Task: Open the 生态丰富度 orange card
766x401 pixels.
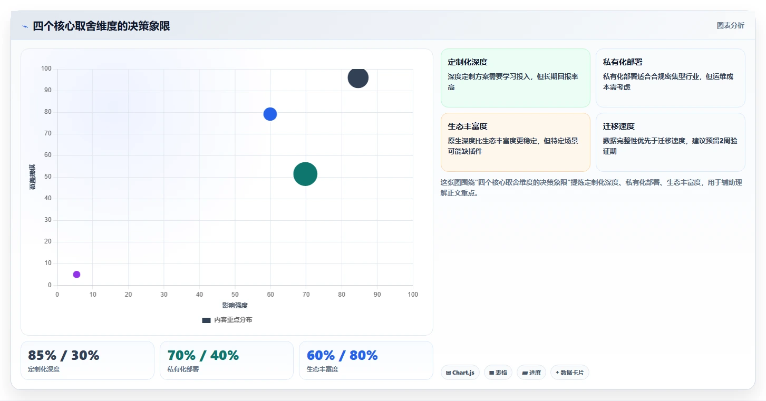Action: click(515, 142)
